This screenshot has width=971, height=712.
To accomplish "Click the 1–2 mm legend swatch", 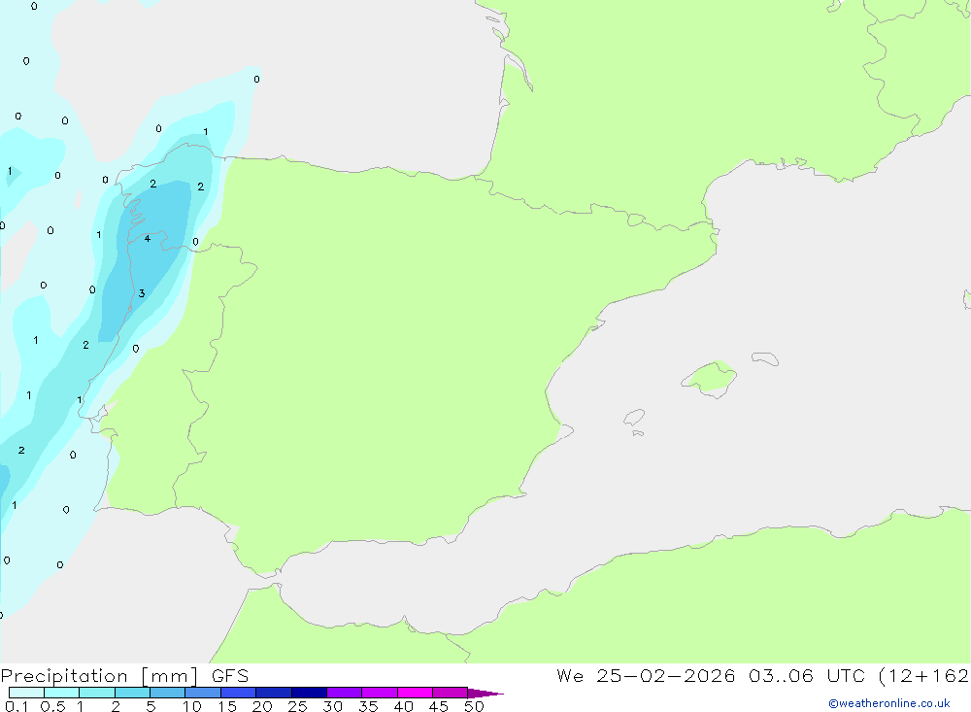I will 97,693.
